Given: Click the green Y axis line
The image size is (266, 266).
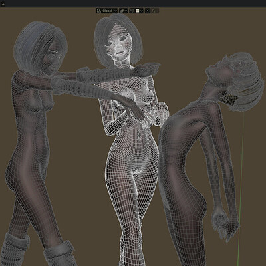Looking at the screenshot, I should click(x=241, y=188).
